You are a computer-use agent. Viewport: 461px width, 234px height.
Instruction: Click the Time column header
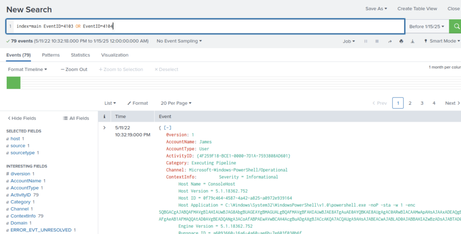(121, 116)
